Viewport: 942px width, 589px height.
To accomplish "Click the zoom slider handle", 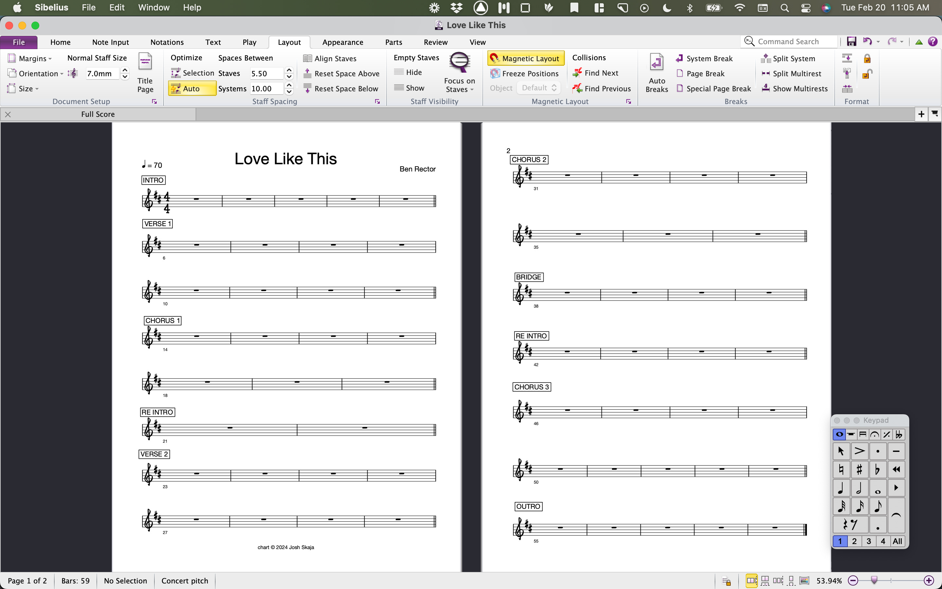I will tap(874, 580).
